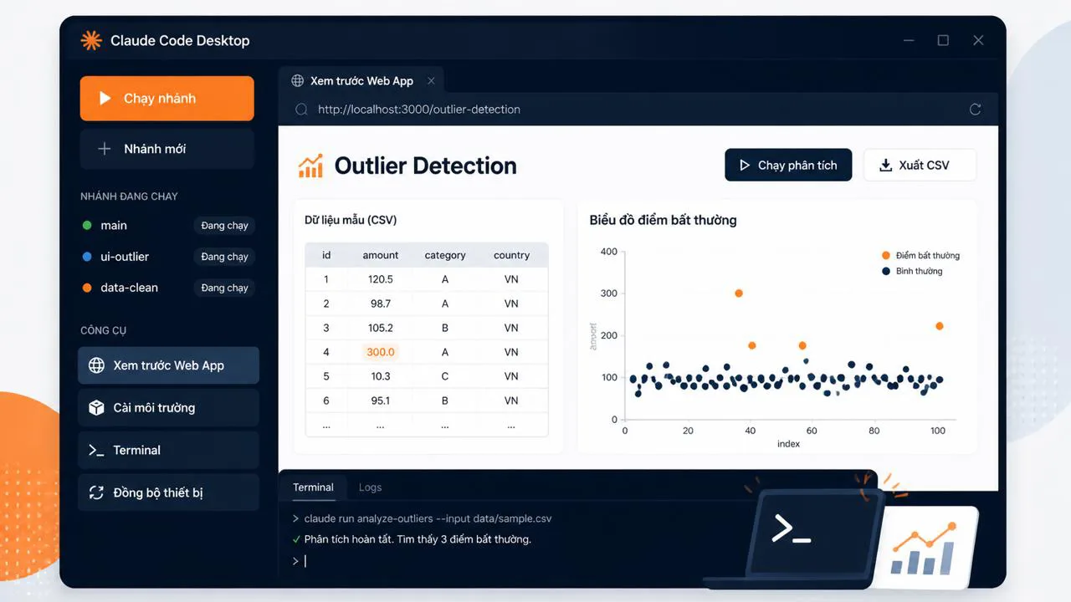The height and width of the screenshot is (602, 1071).
Task: Click the localhost:3000 address field
Action: click(638, 110)
